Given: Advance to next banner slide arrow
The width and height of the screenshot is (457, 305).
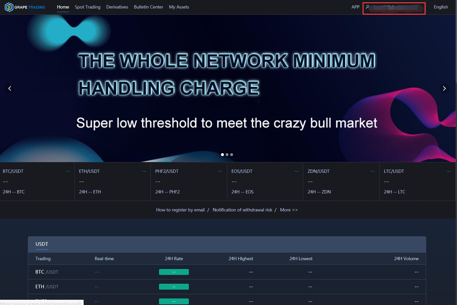Looking at the screenshot, I should 444,88.
